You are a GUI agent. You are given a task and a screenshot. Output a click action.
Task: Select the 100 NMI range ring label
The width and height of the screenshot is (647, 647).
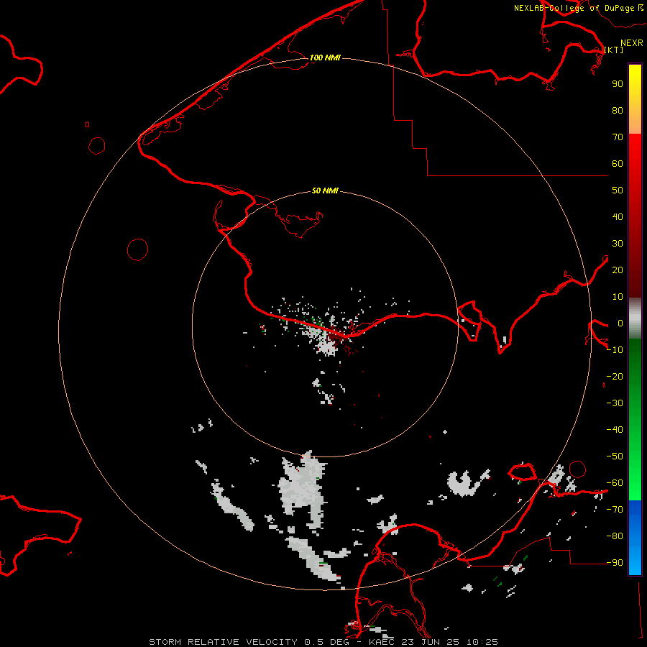click(325, 58)
